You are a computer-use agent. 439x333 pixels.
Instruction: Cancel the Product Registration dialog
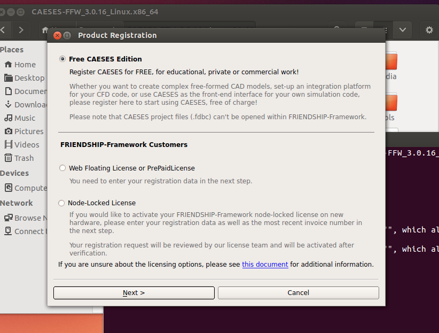(x=298, y=292)
